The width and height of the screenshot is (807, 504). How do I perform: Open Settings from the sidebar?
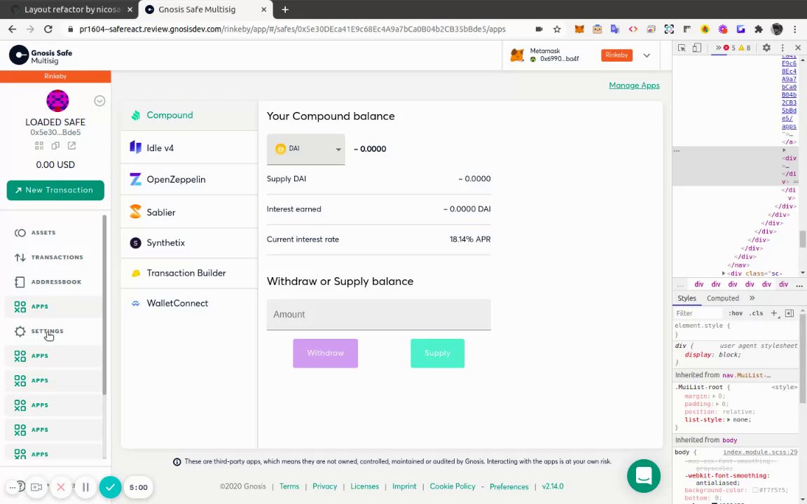[x=53, y=331]
